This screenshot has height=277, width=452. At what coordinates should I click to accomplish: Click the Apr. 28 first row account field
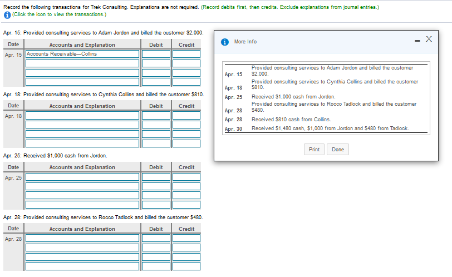click(82, 238)
